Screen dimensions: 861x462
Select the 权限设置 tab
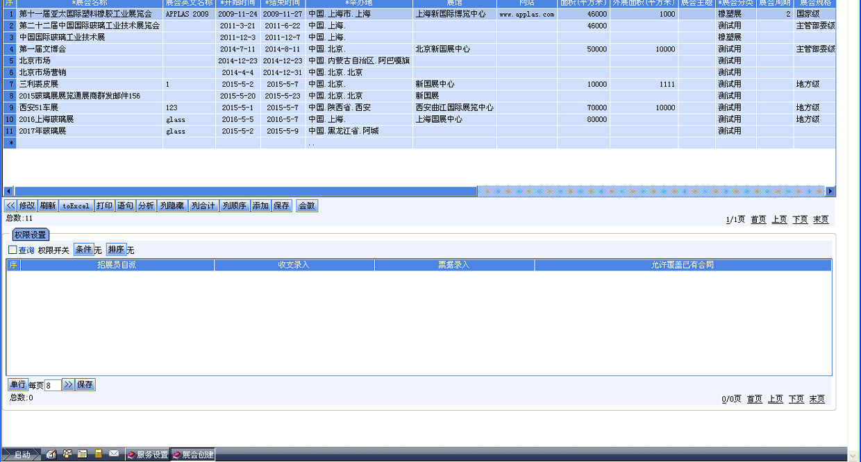[30, 235]
